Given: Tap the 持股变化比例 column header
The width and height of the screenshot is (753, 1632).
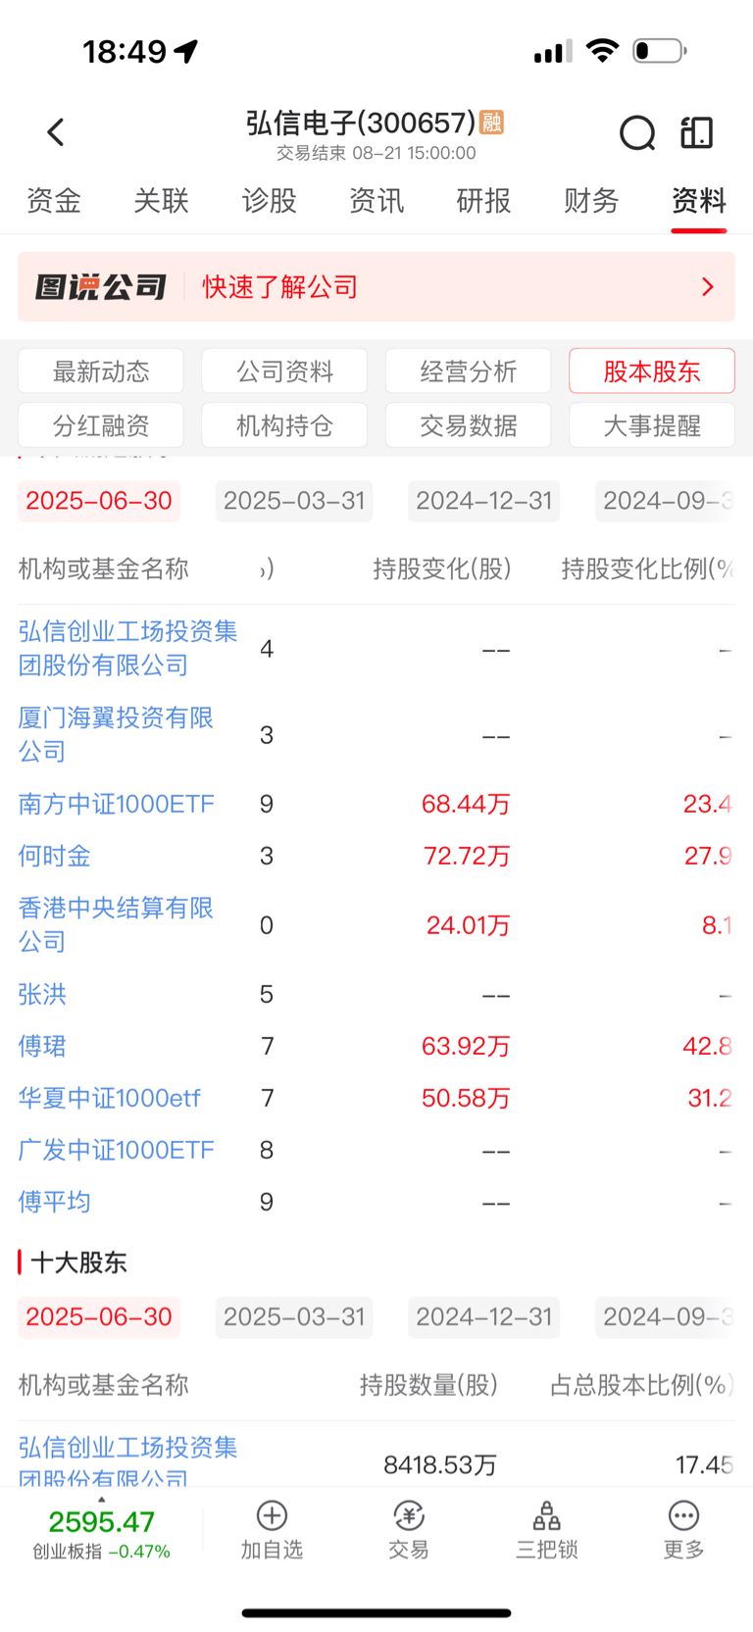Looking at the screenshot, I should 647,569.
